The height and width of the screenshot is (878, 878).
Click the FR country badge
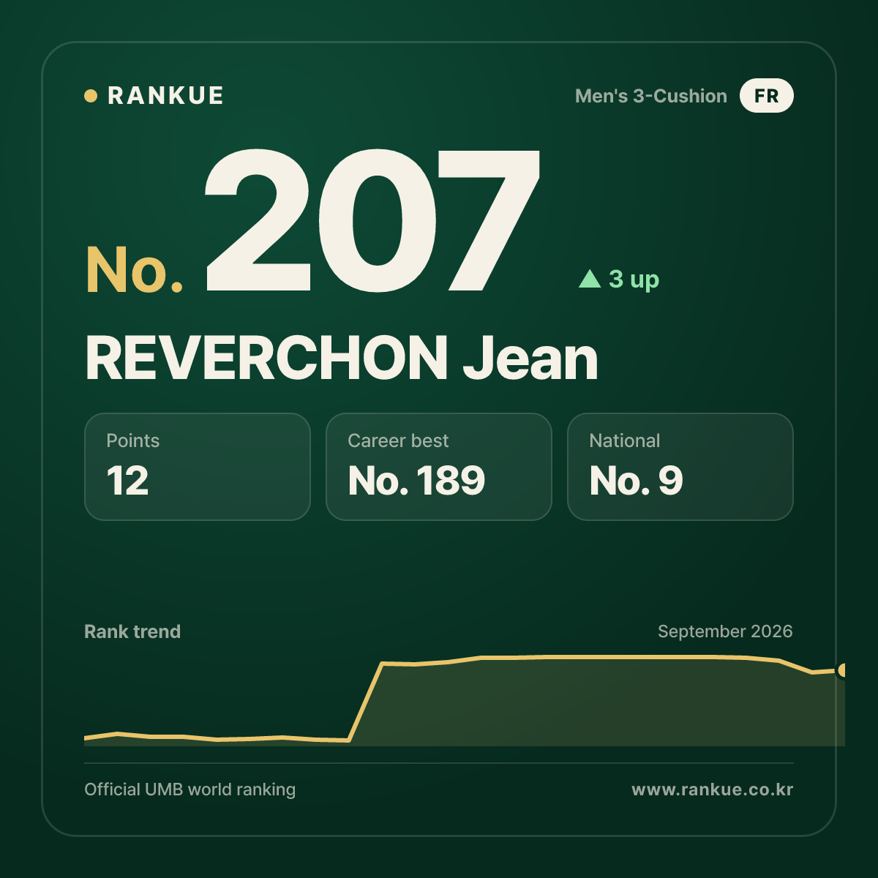(x=766, y=96)
